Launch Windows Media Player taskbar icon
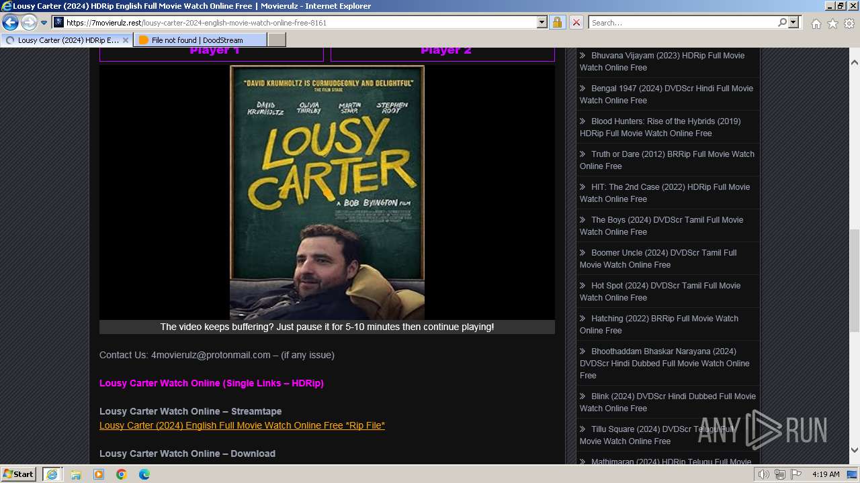860x483 pixels. pos(99,474)
